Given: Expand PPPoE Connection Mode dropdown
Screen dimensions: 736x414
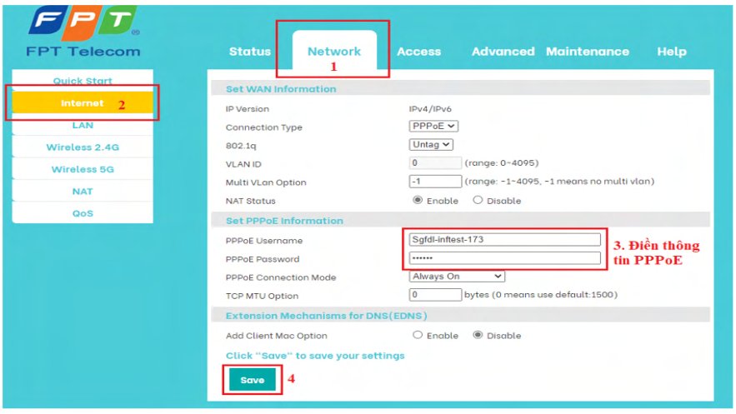Looking at the screenshot, I should pos(457,277).
